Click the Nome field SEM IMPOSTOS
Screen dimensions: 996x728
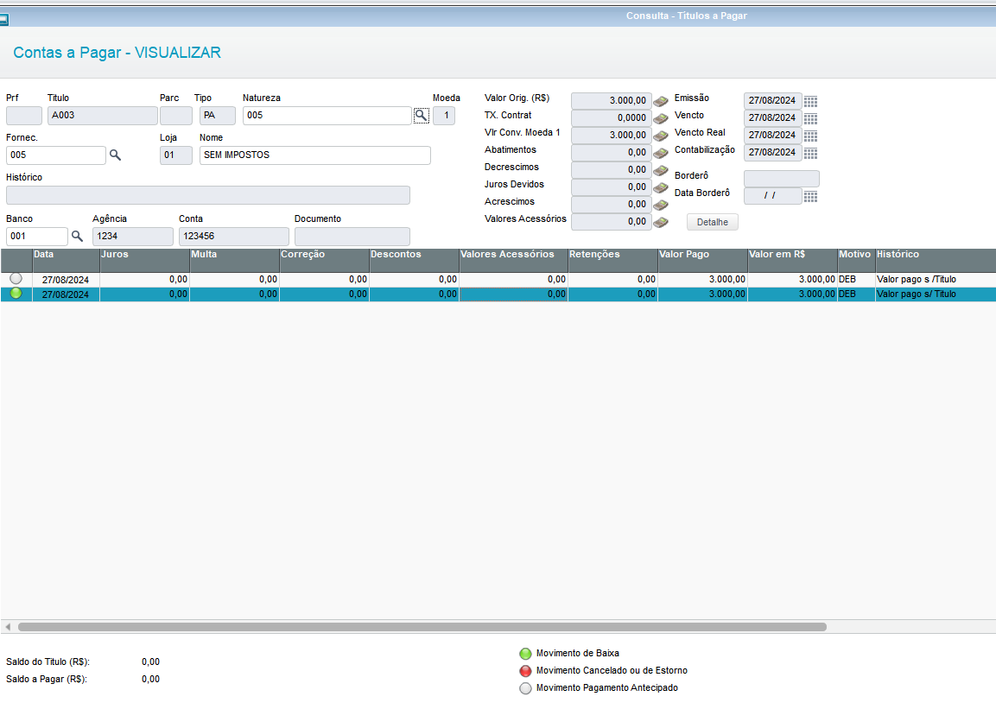pos(315,155)
